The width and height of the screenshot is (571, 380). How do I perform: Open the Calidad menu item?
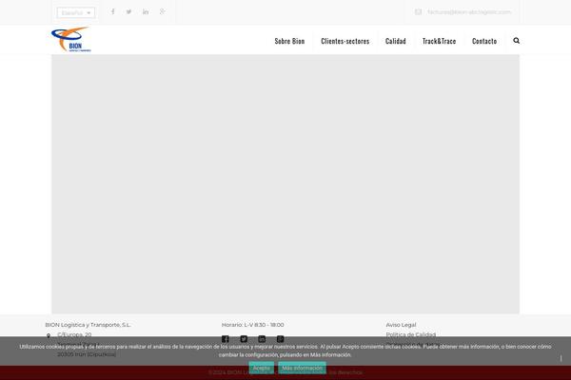click(x=396, y=41)
